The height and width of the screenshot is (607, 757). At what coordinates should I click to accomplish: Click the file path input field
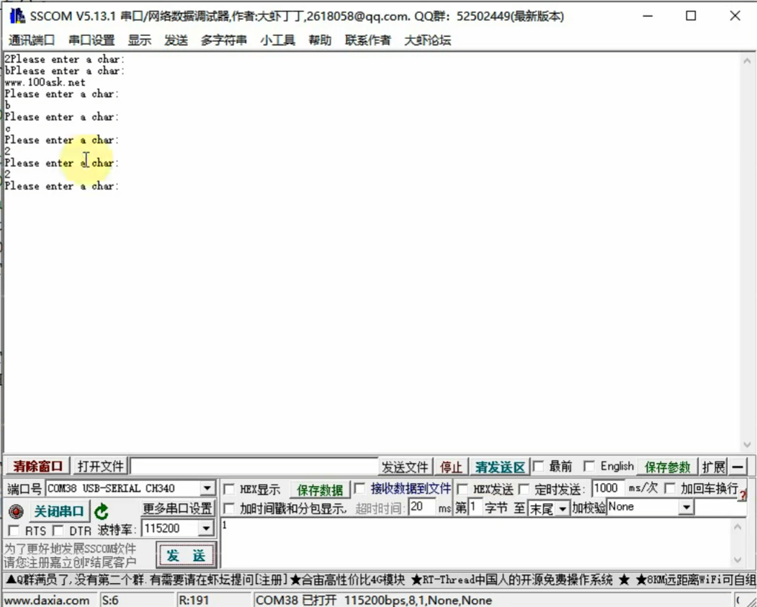pos(254,467)
